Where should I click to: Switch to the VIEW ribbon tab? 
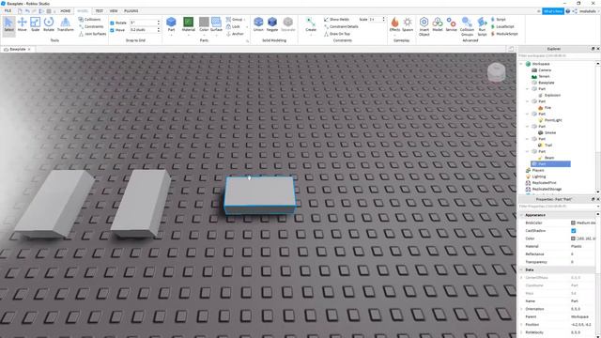[114, 11]
